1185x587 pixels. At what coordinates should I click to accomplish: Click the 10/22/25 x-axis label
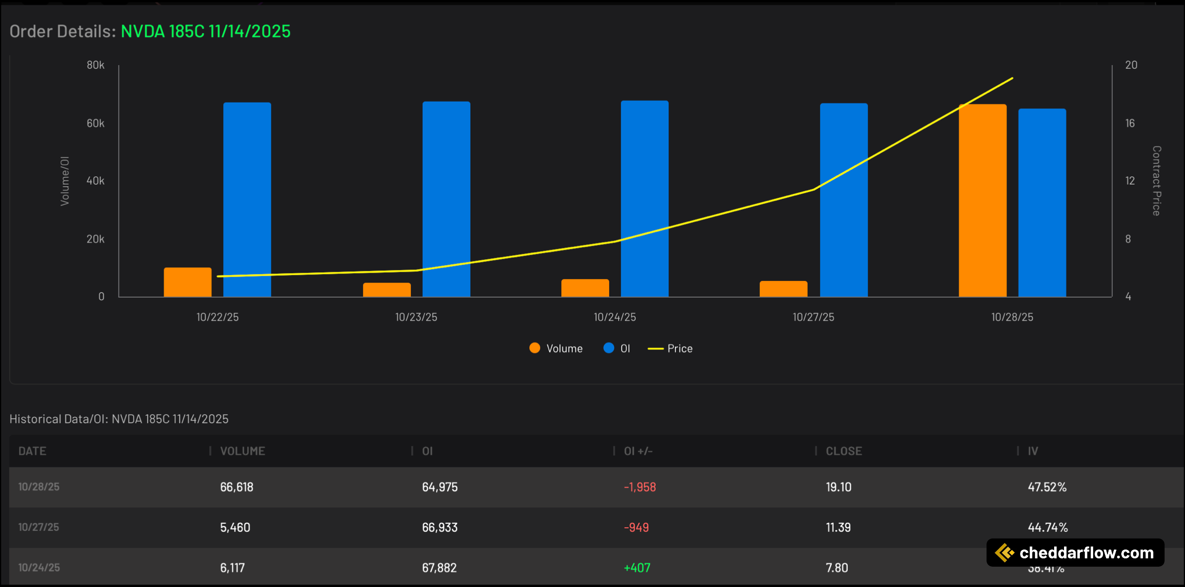pyautogui.click(x=218, y=317)
